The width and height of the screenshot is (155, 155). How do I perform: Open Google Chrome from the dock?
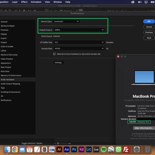pyautogui.click(x=15, y=150)
